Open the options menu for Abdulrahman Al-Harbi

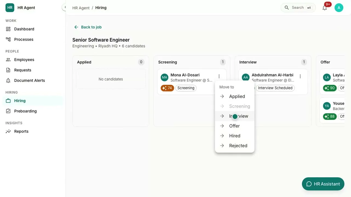pyautogui.click(x=300, y=77)
